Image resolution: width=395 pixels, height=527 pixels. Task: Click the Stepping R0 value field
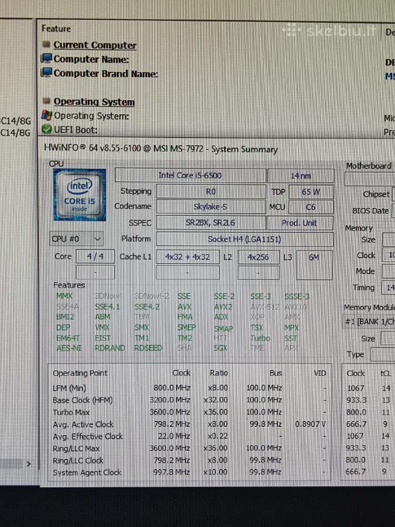(211, 191)
